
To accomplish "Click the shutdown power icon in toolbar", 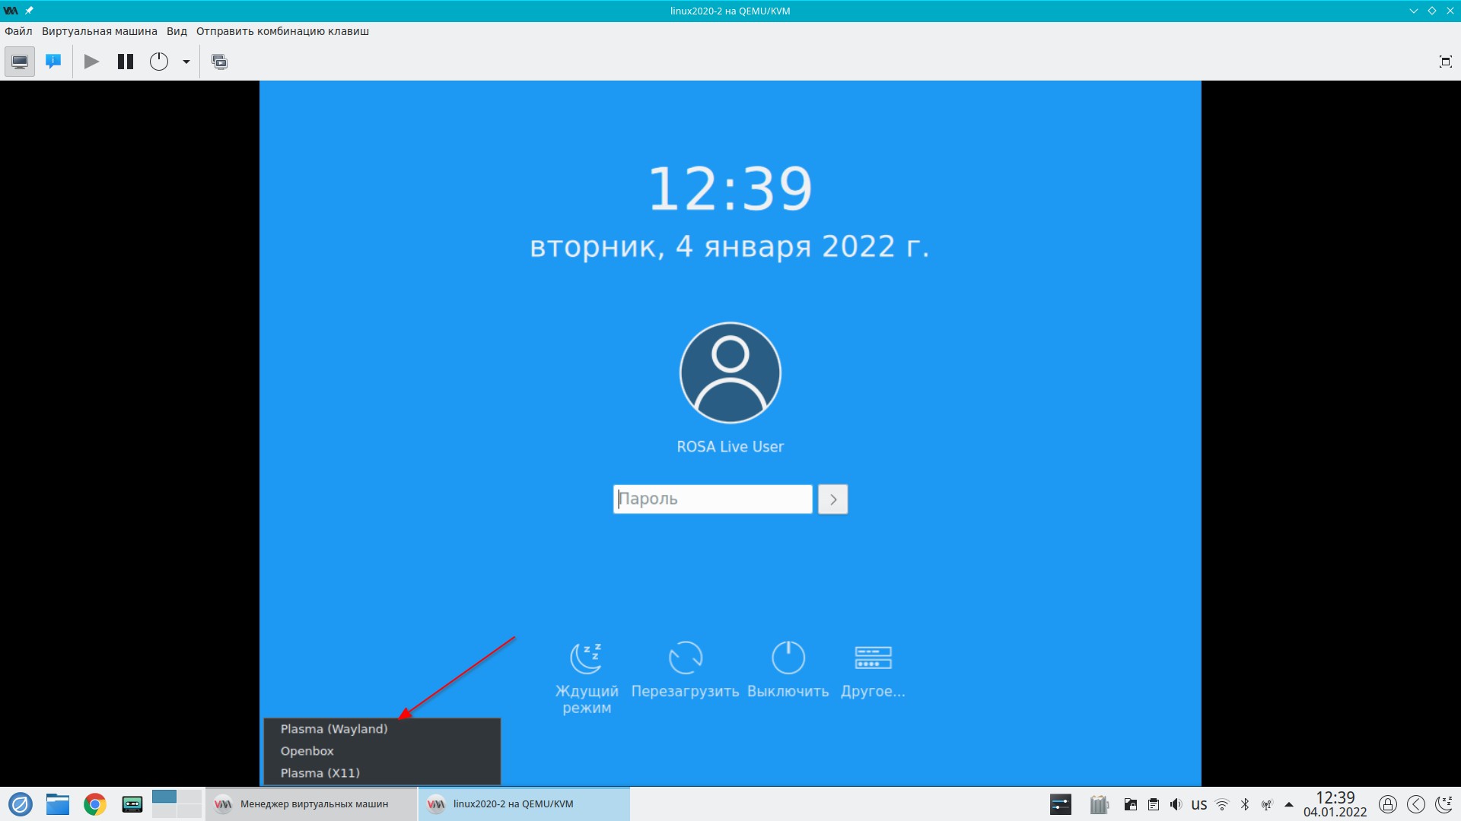I will coord(159,62).
